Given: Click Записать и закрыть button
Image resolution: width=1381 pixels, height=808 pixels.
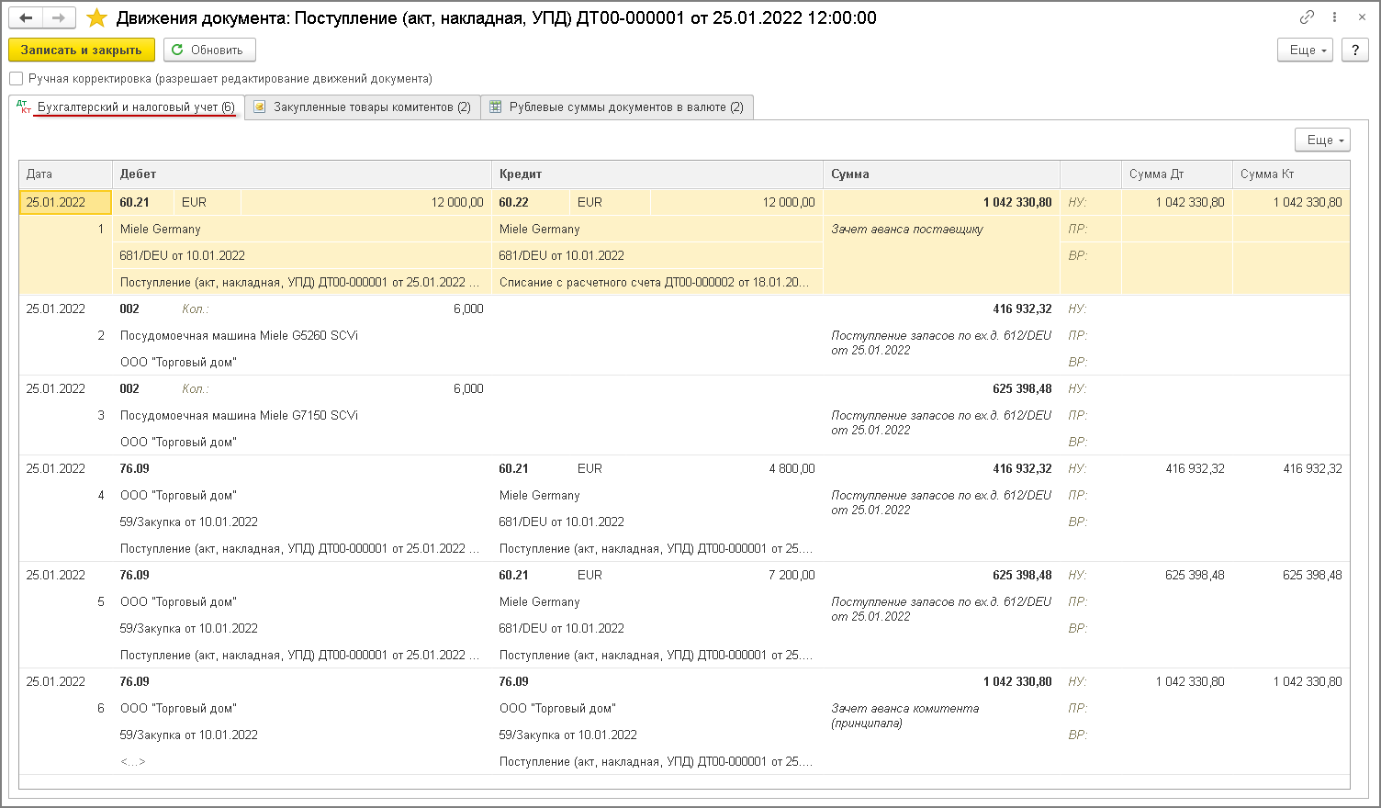Looking at the screenshot, I should coord(82,50).
